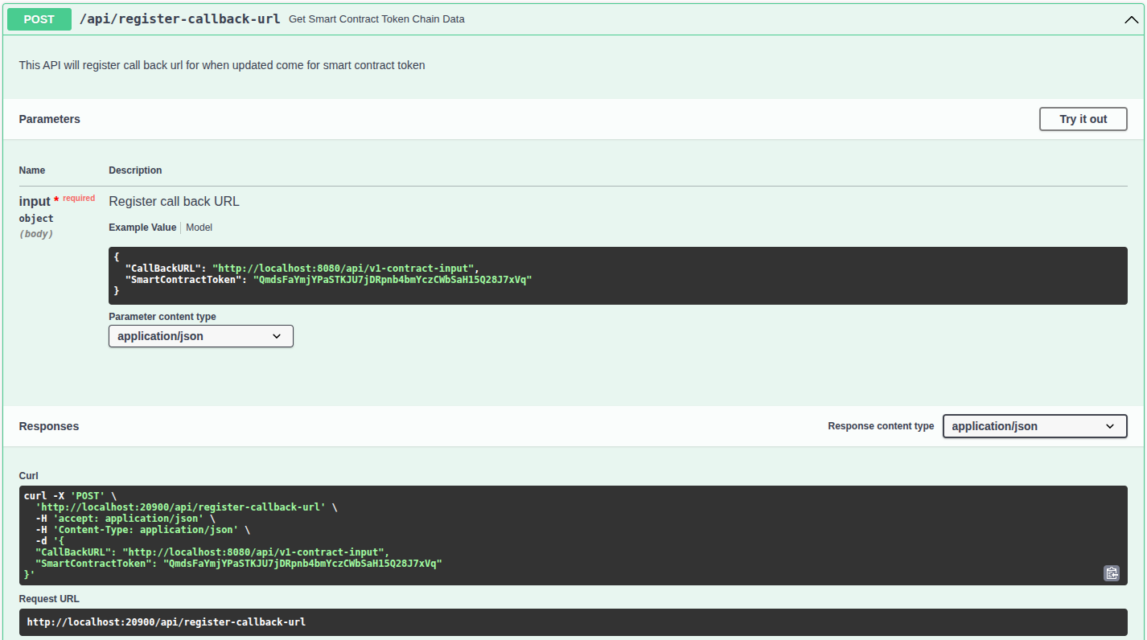Viewport: 1147px width, 640px height.
Task: Click the Name column header
Action: [32, 170]
